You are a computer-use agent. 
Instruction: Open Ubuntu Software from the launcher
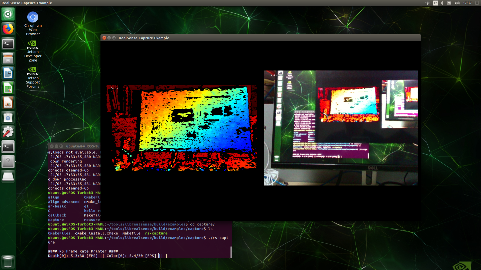[x=8, y=117]
